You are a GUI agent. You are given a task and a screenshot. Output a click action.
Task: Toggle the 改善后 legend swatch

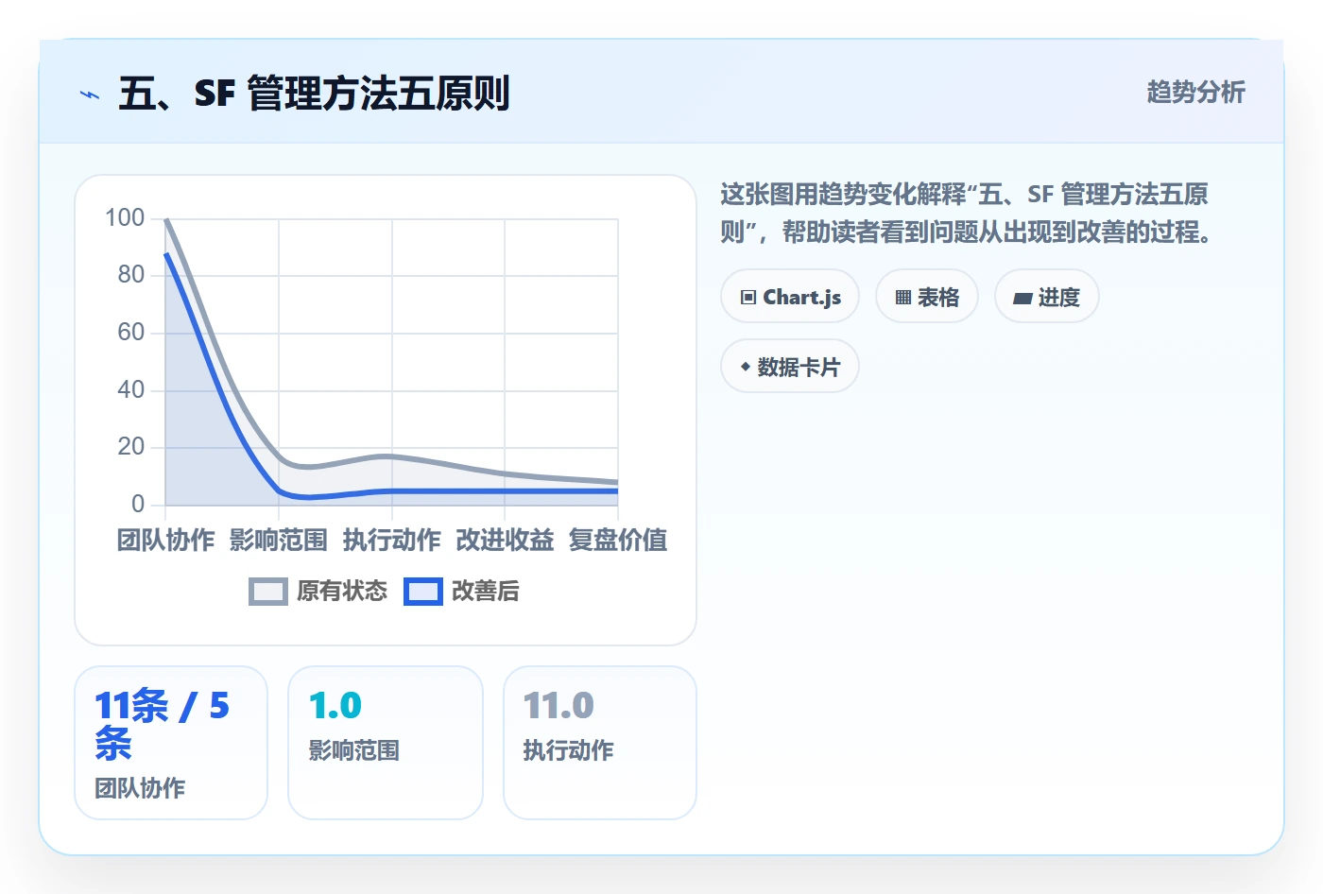423,592
